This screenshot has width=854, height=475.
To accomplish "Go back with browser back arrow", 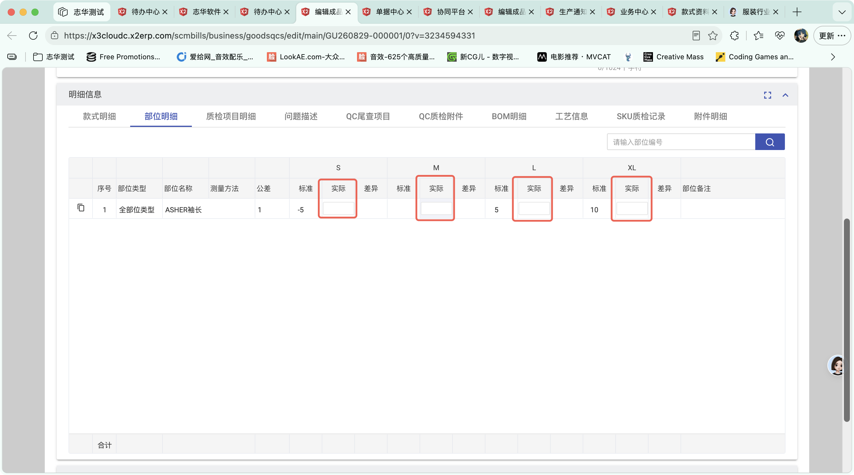I will (12, 36).
